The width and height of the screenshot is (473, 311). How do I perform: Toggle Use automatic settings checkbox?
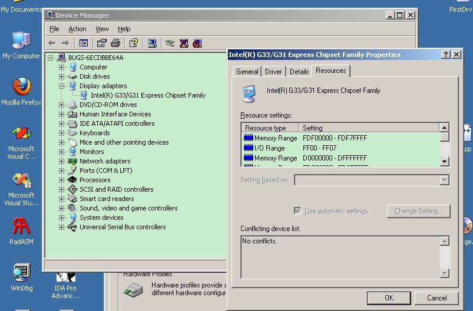(297, 210)
